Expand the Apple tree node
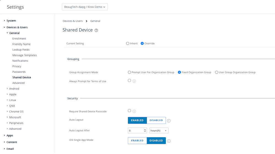 13,94
